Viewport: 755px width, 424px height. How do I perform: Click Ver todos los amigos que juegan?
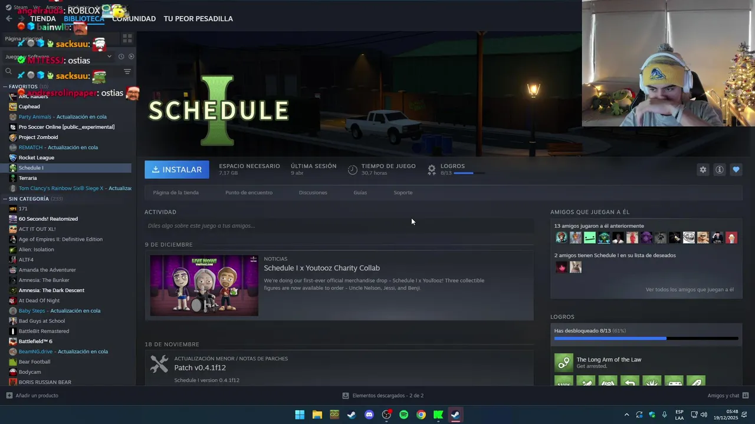pyautogui.click(x=690, y=290)
